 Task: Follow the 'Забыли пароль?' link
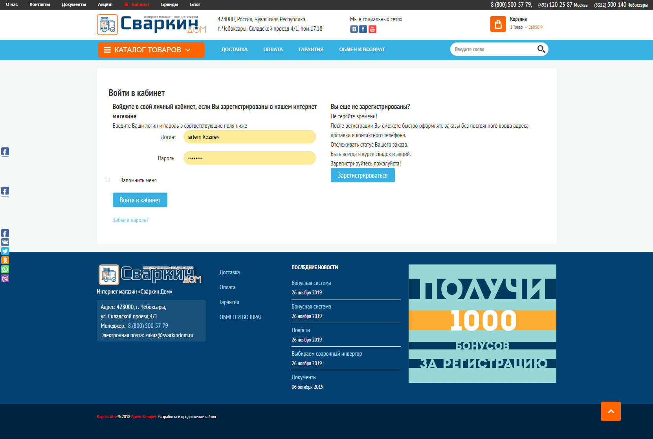(x=130, y=220)
